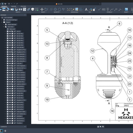Image resolution: width=133 pixels, height=133 pixels.
Task: Click the Undo arrow in the top bar
Action: [12, 4]
